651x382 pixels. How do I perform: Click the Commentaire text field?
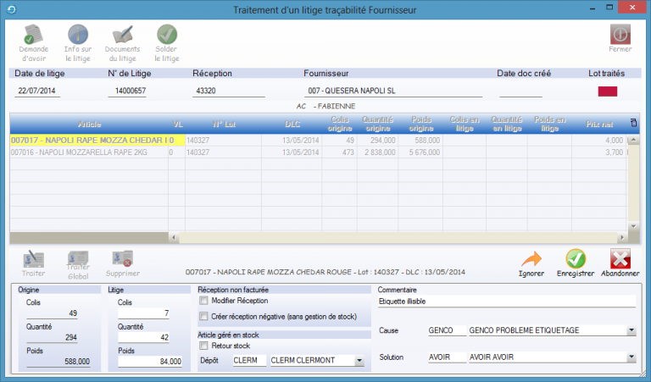coord(505,302)
